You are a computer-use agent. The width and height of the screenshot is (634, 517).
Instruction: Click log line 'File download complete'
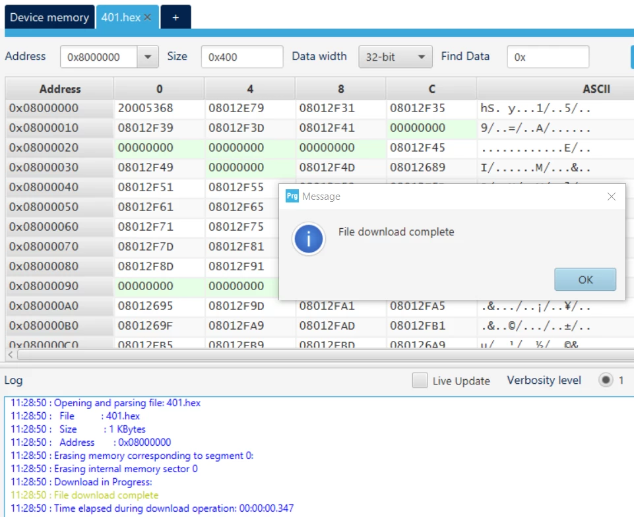[x=106, y=495]
